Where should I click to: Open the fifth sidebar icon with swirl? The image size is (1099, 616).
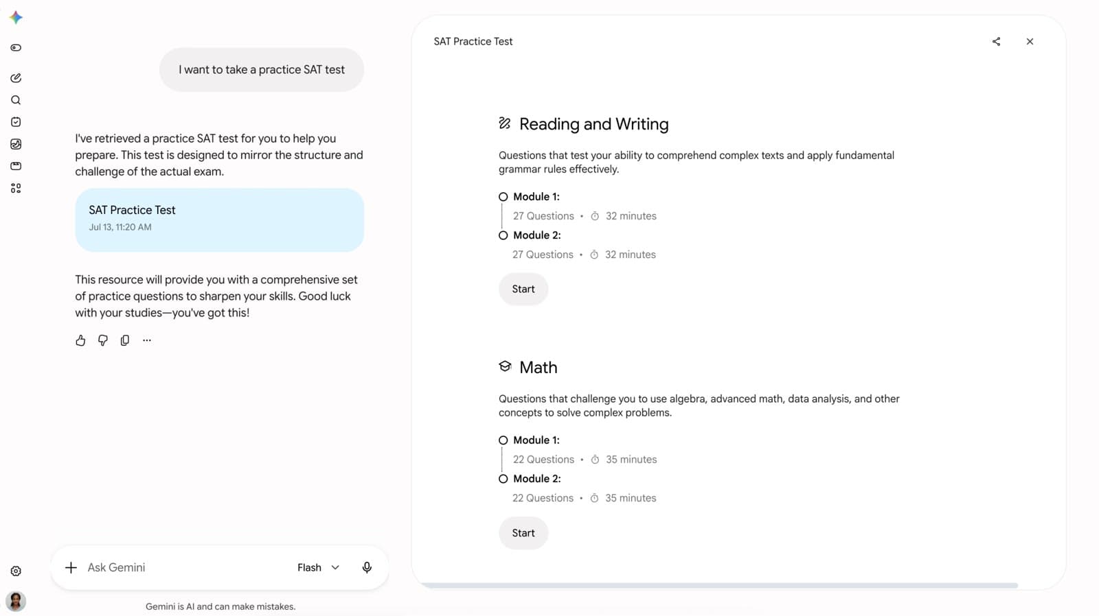(x=16, y=144)
